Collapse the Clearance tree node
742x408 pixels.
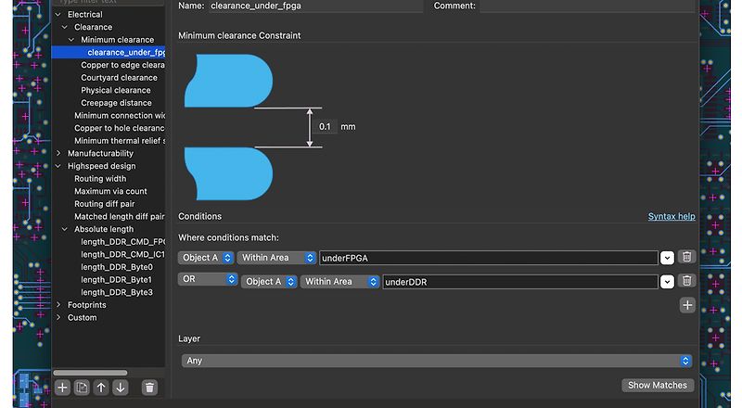(65, 28)
